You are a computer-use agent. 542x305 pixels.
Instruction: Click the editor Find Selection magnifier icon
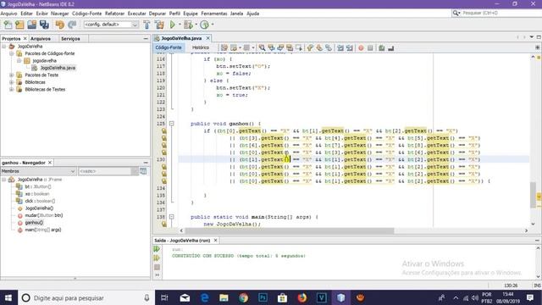point(262,47)
